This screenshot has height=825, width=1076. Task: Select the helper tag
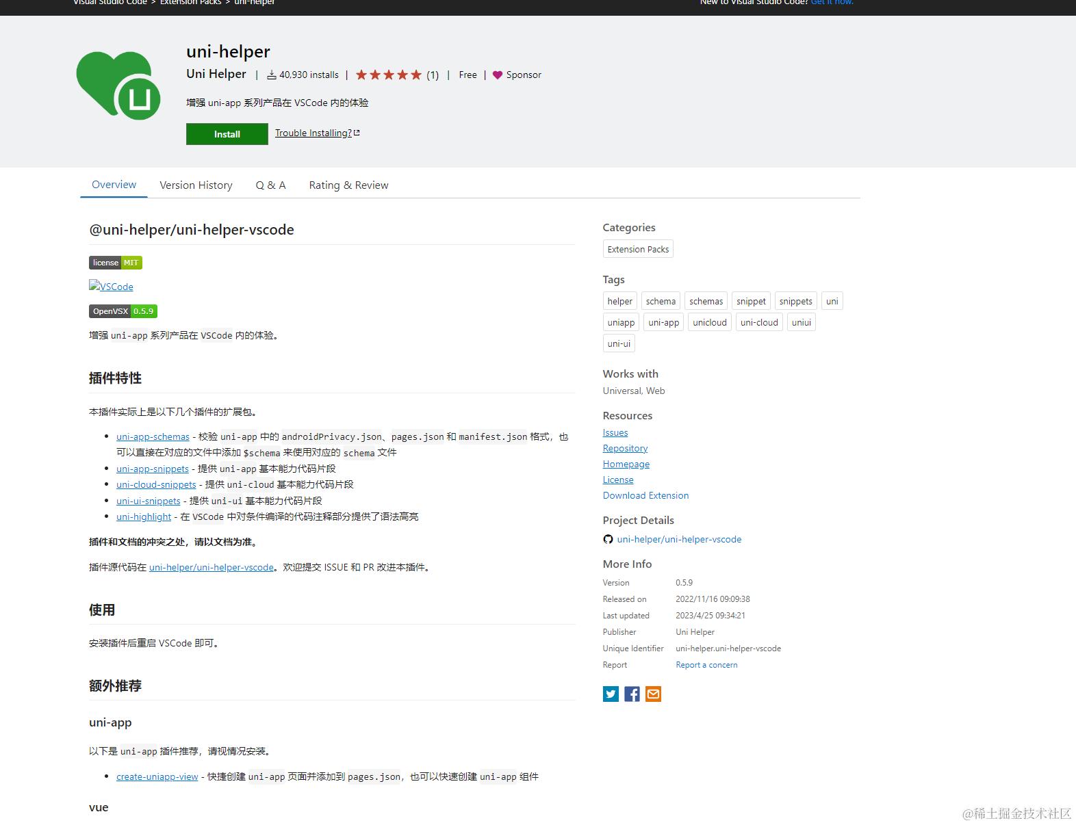click(x=620, y=301)
